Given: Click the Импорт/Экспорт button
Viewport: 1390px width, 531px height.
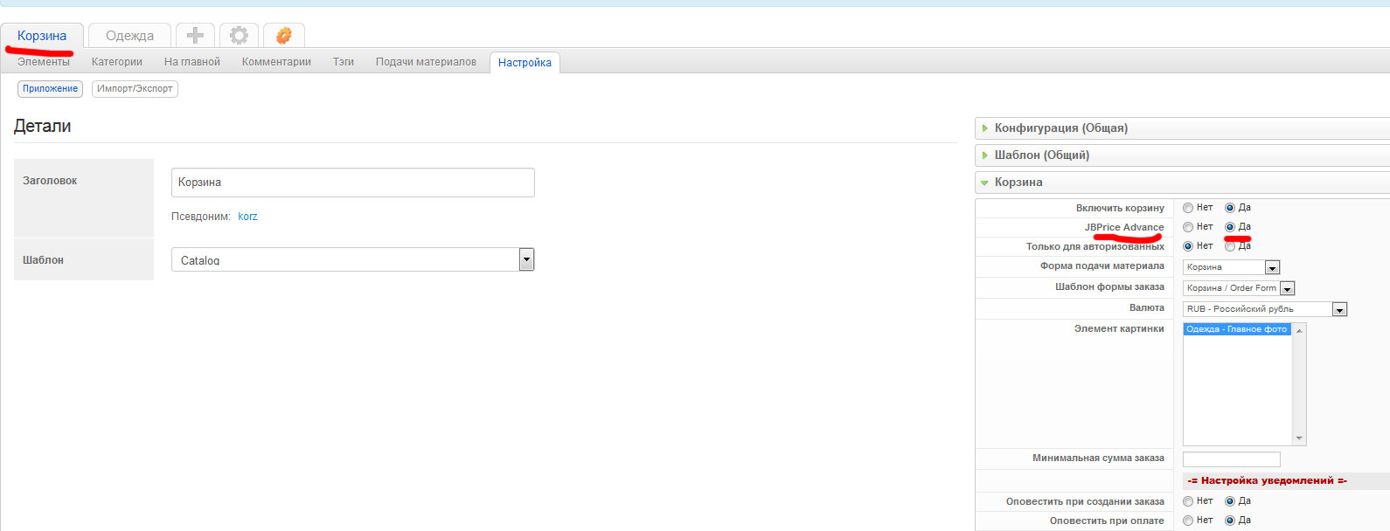Looking at the screenshot, I should [x=135, y=89].
